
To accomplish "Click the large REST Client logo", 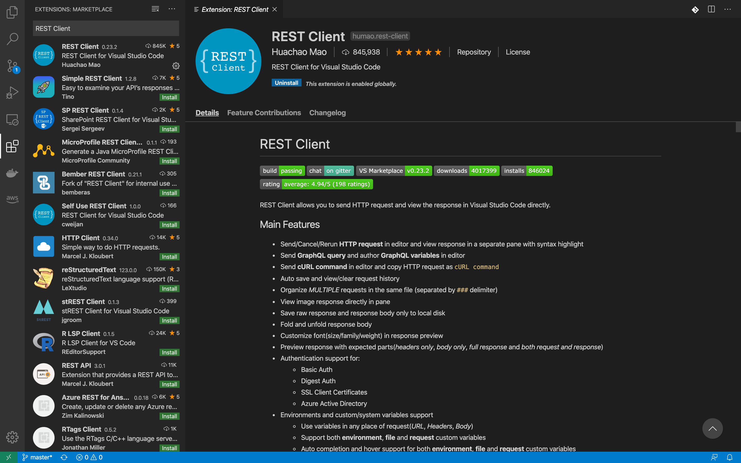I will tap(228, 61).
